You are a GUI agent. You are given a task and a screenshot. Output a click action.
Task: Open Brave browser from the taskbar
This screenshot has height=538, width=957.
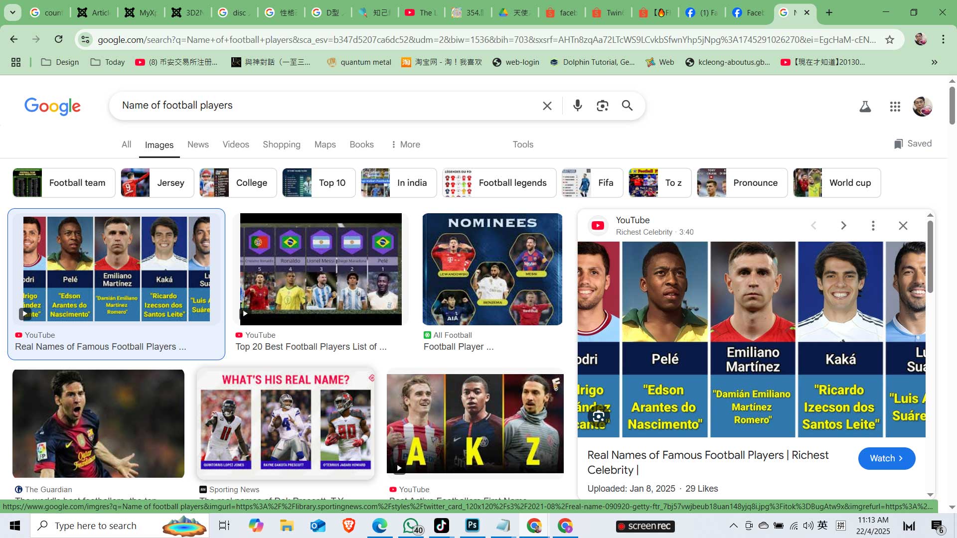349,526
